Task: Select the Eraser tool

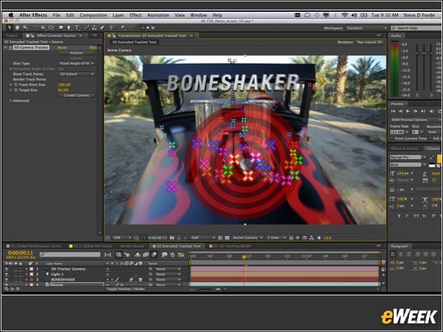Action: point(102,28)
